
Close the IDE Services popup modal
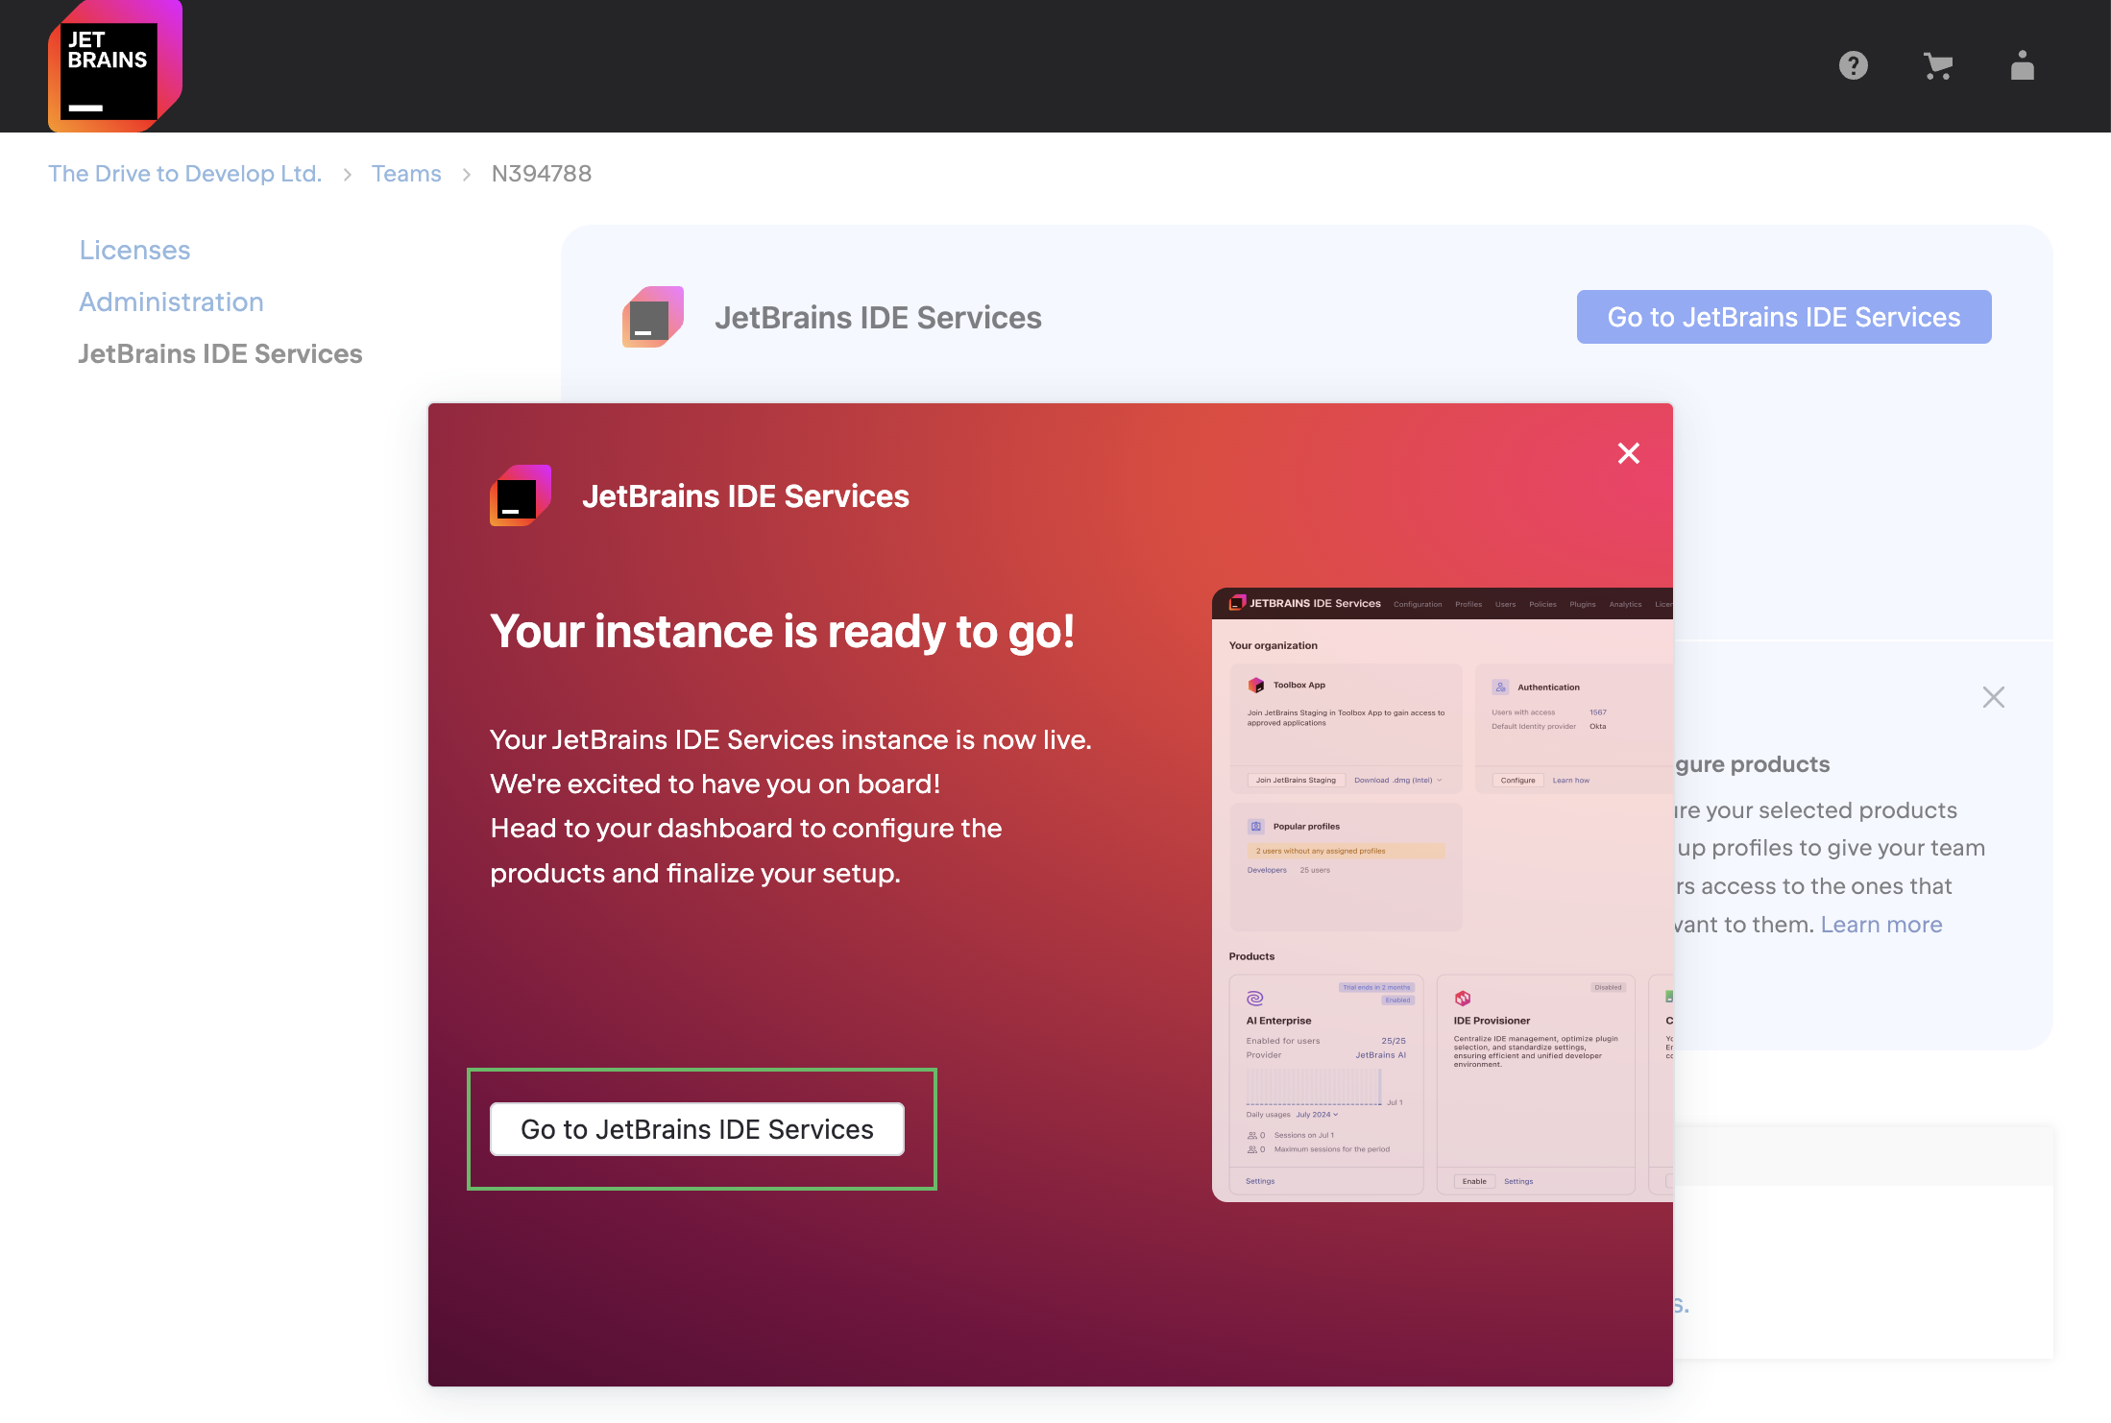click(1628, 452)
